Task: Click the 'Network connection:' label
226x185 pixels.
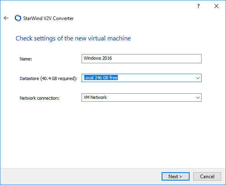Action: 39,98
